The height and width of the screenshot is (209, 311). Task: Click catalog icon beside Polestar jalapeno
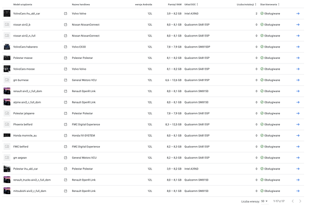click(65, 113)
